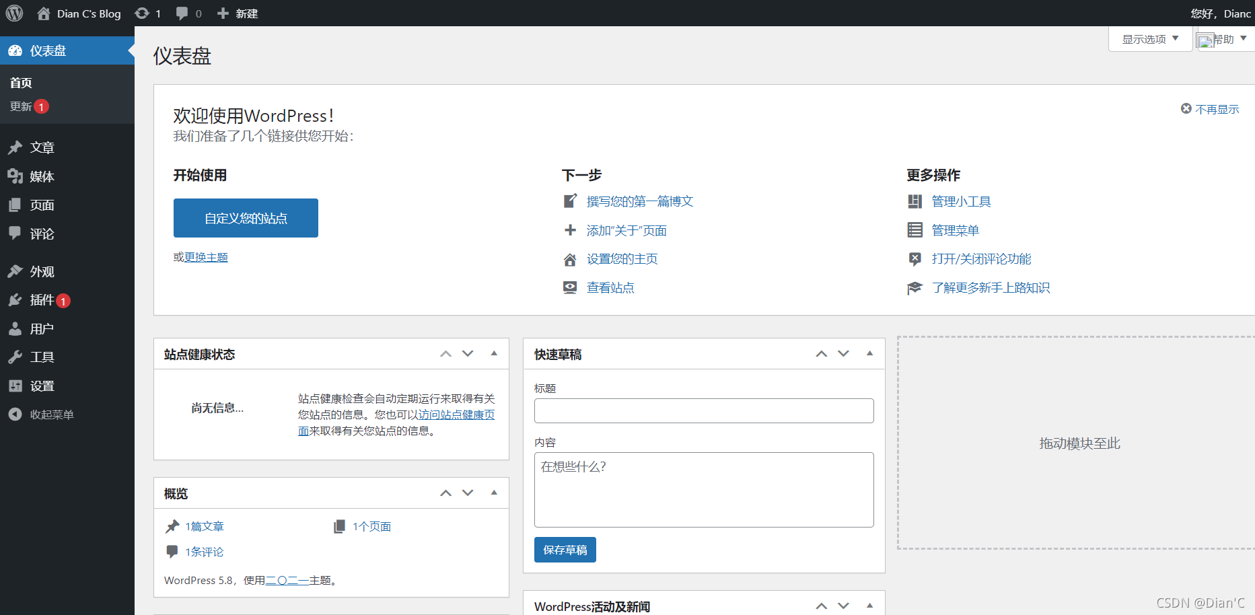Collapse the 站点健康状态 panel
Screen dimensions: 1255x615
494,353
